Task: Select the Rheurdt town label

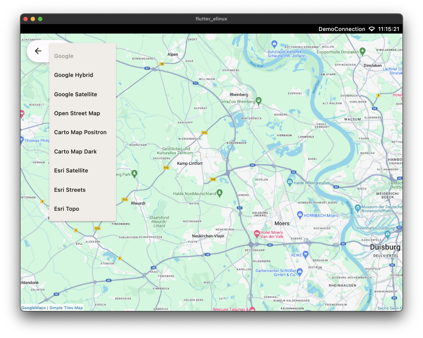Action: 138,203
